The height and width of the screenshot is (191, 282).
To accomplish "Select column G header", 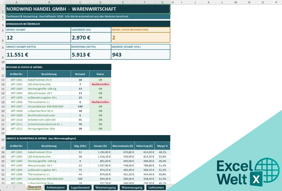I will pos(162,2).
